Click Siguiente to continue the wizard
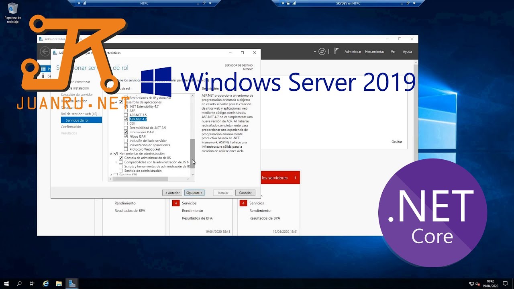 point(194,193)
